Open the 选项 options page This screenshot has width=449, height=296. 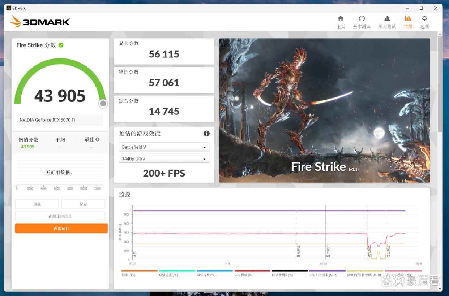424,22
